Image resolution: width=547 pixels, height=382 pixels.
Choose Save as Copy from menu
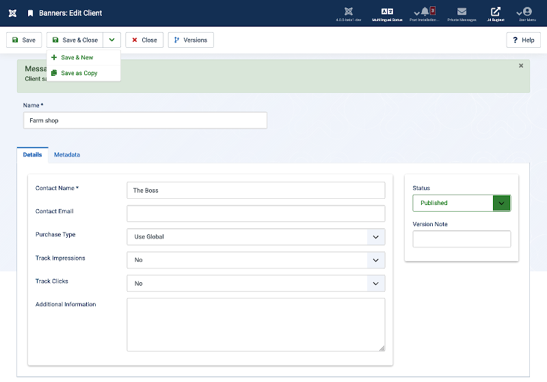[79, 73]
